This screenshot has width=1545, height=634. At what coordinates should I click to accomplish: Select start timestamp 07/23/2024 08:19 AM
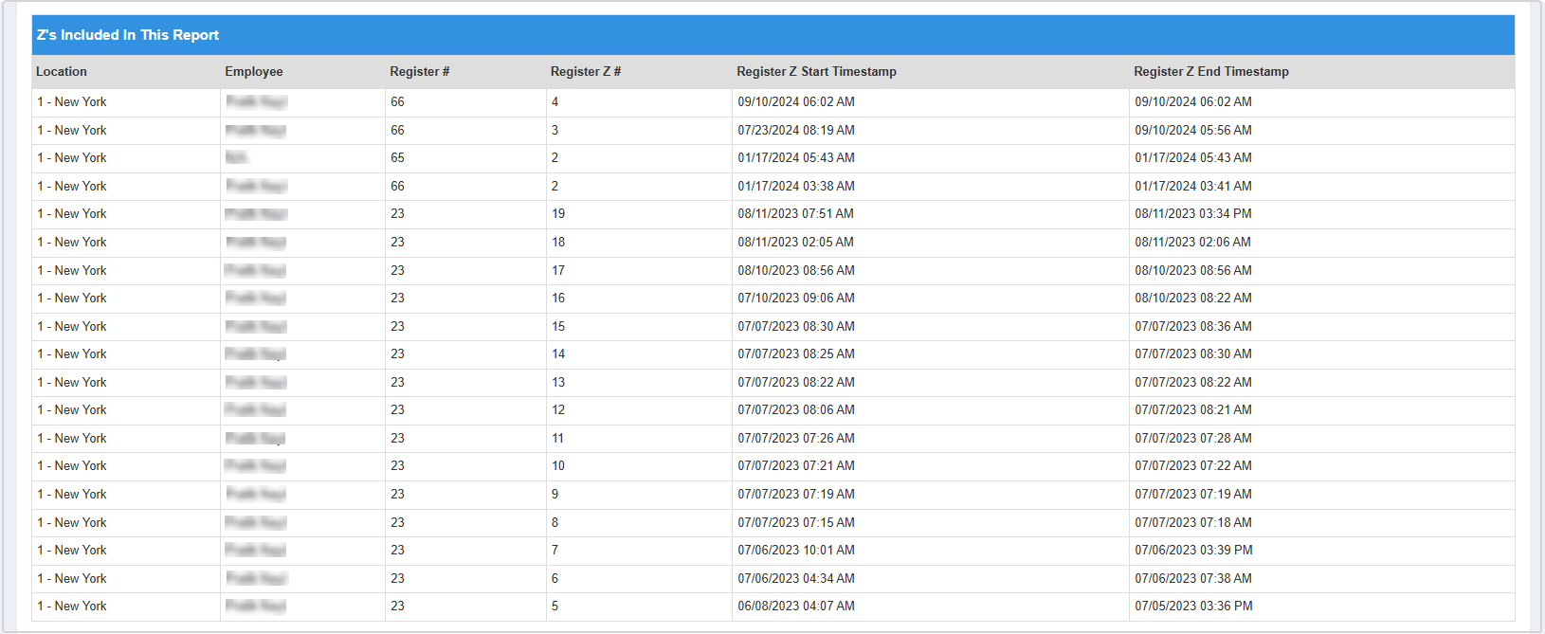pos(796,131)
